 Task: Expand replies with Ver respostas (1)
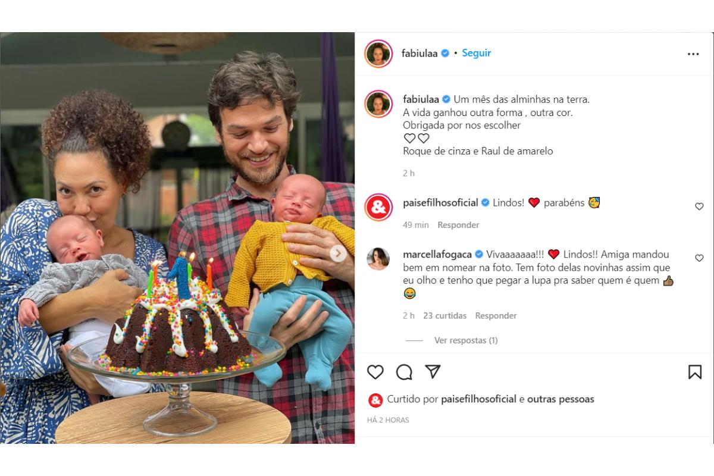(x=465, y=340)
